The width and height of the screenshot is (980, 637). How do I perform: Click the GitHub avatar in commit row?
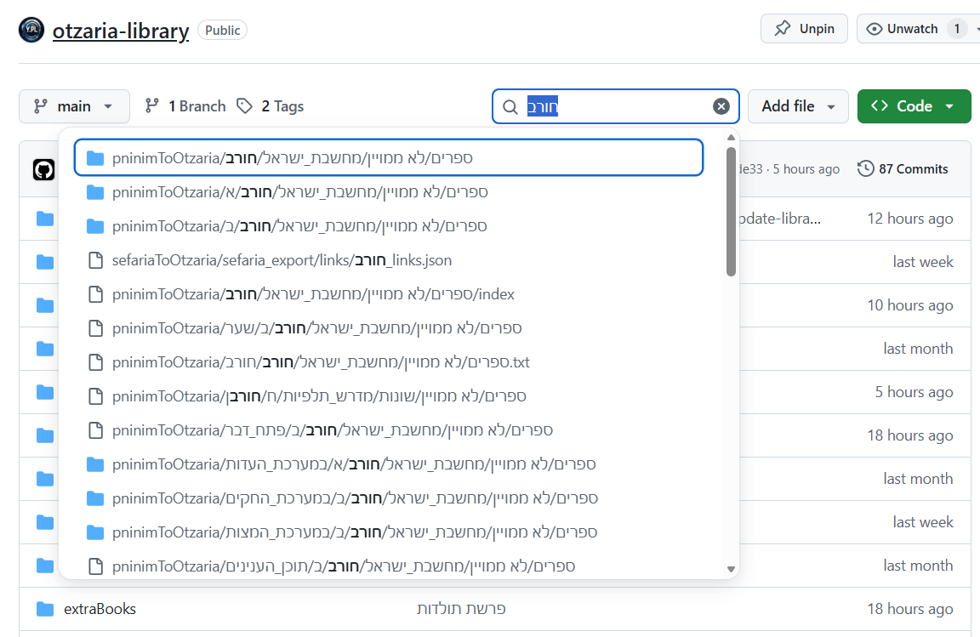(x=44, y=169)
